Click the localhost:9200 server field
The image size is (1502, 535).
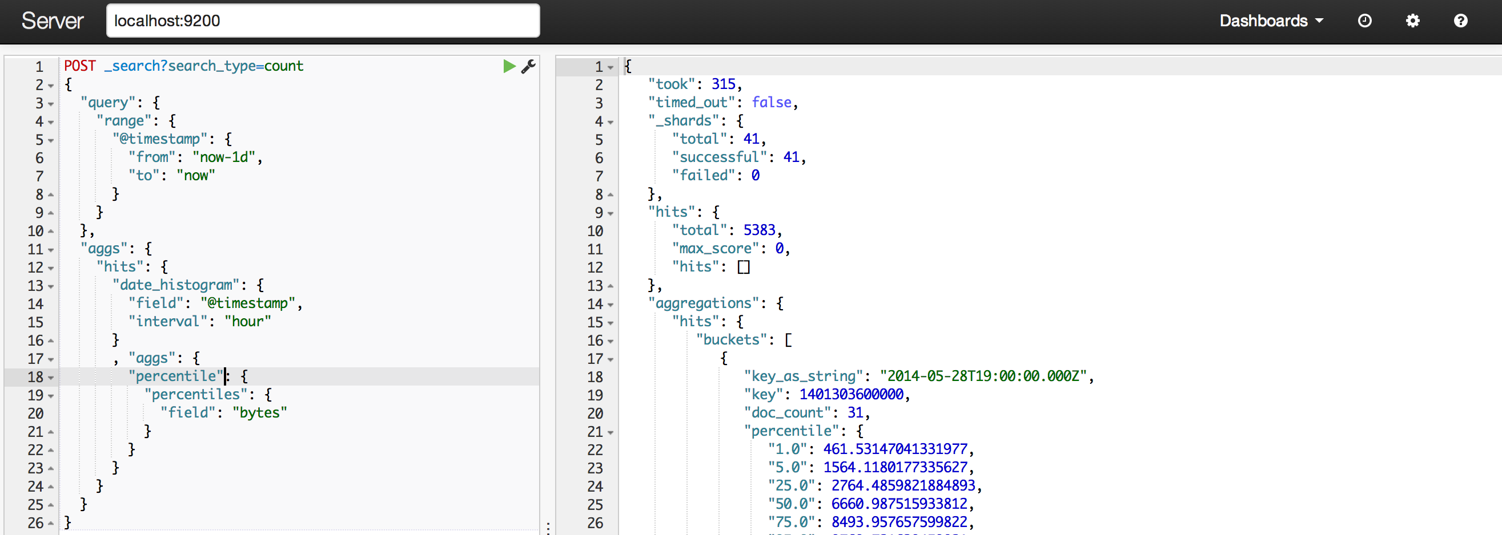(323, 21)
